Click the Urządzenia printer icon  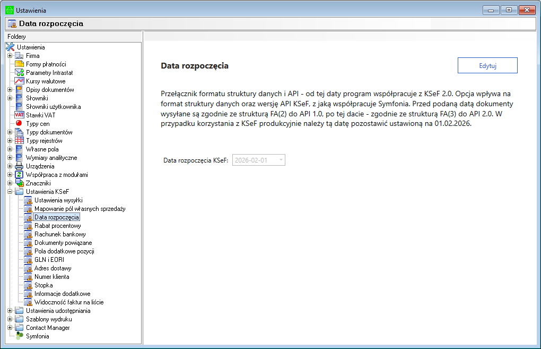click(x=19, y=166)
